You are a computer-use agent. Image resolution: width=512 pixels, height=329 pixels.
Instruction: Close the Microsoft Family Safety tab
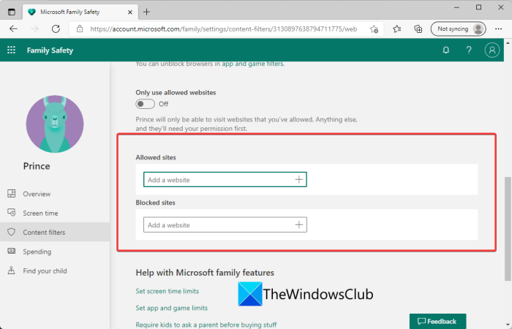130,12
